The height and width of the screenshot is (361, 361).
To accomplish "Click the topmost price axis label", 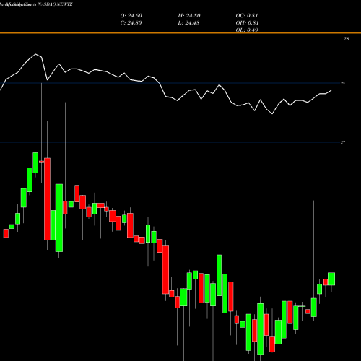I will pos(346,39).
